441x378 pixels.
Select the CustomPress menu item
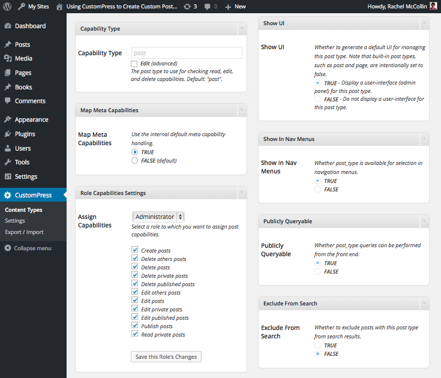coord(33,195)
